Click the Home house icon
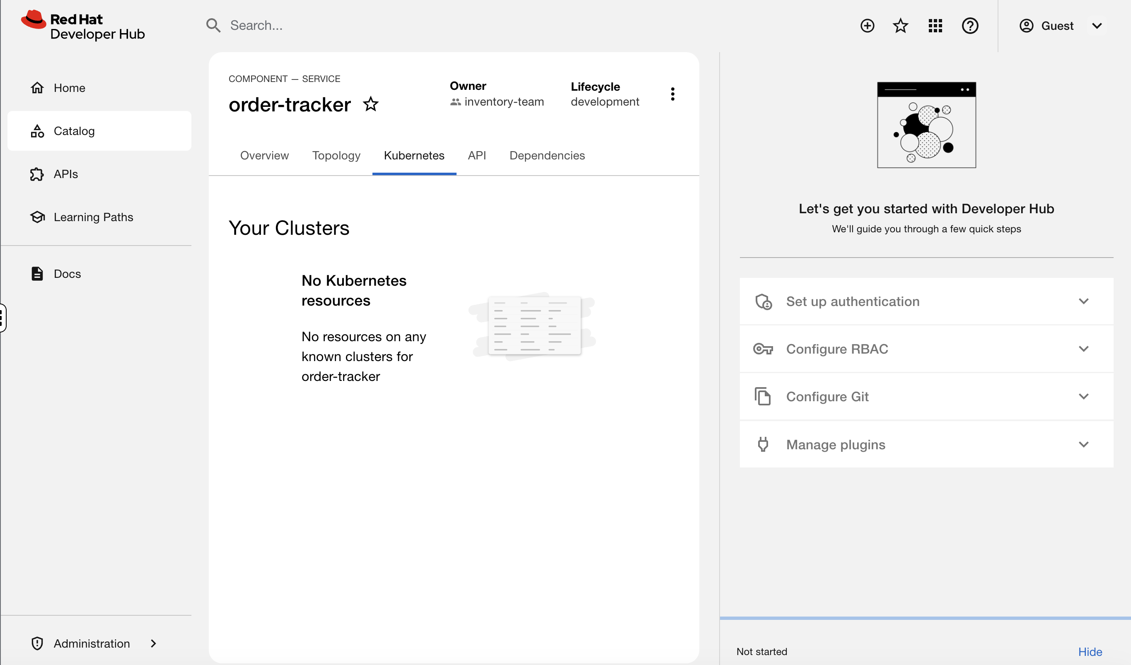Image resolution: width=1131 pixels, height=665 pixels. click(x=37, y=87)
